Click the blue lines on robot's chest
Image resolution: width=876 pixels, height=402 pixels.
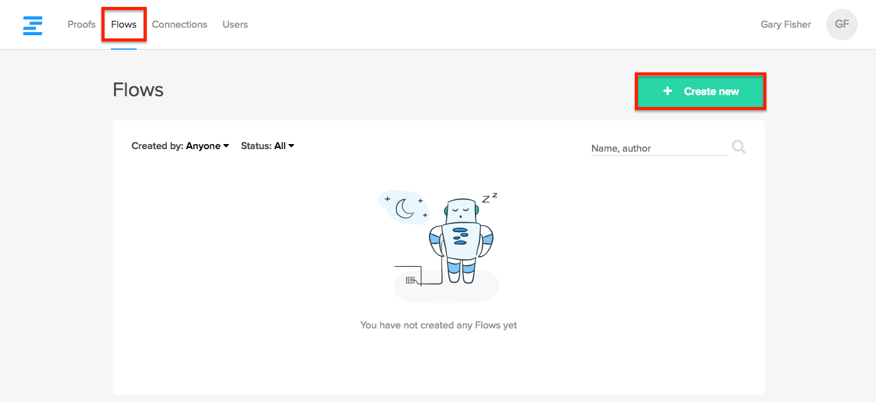pyautogui.click(x=460, y=236)
